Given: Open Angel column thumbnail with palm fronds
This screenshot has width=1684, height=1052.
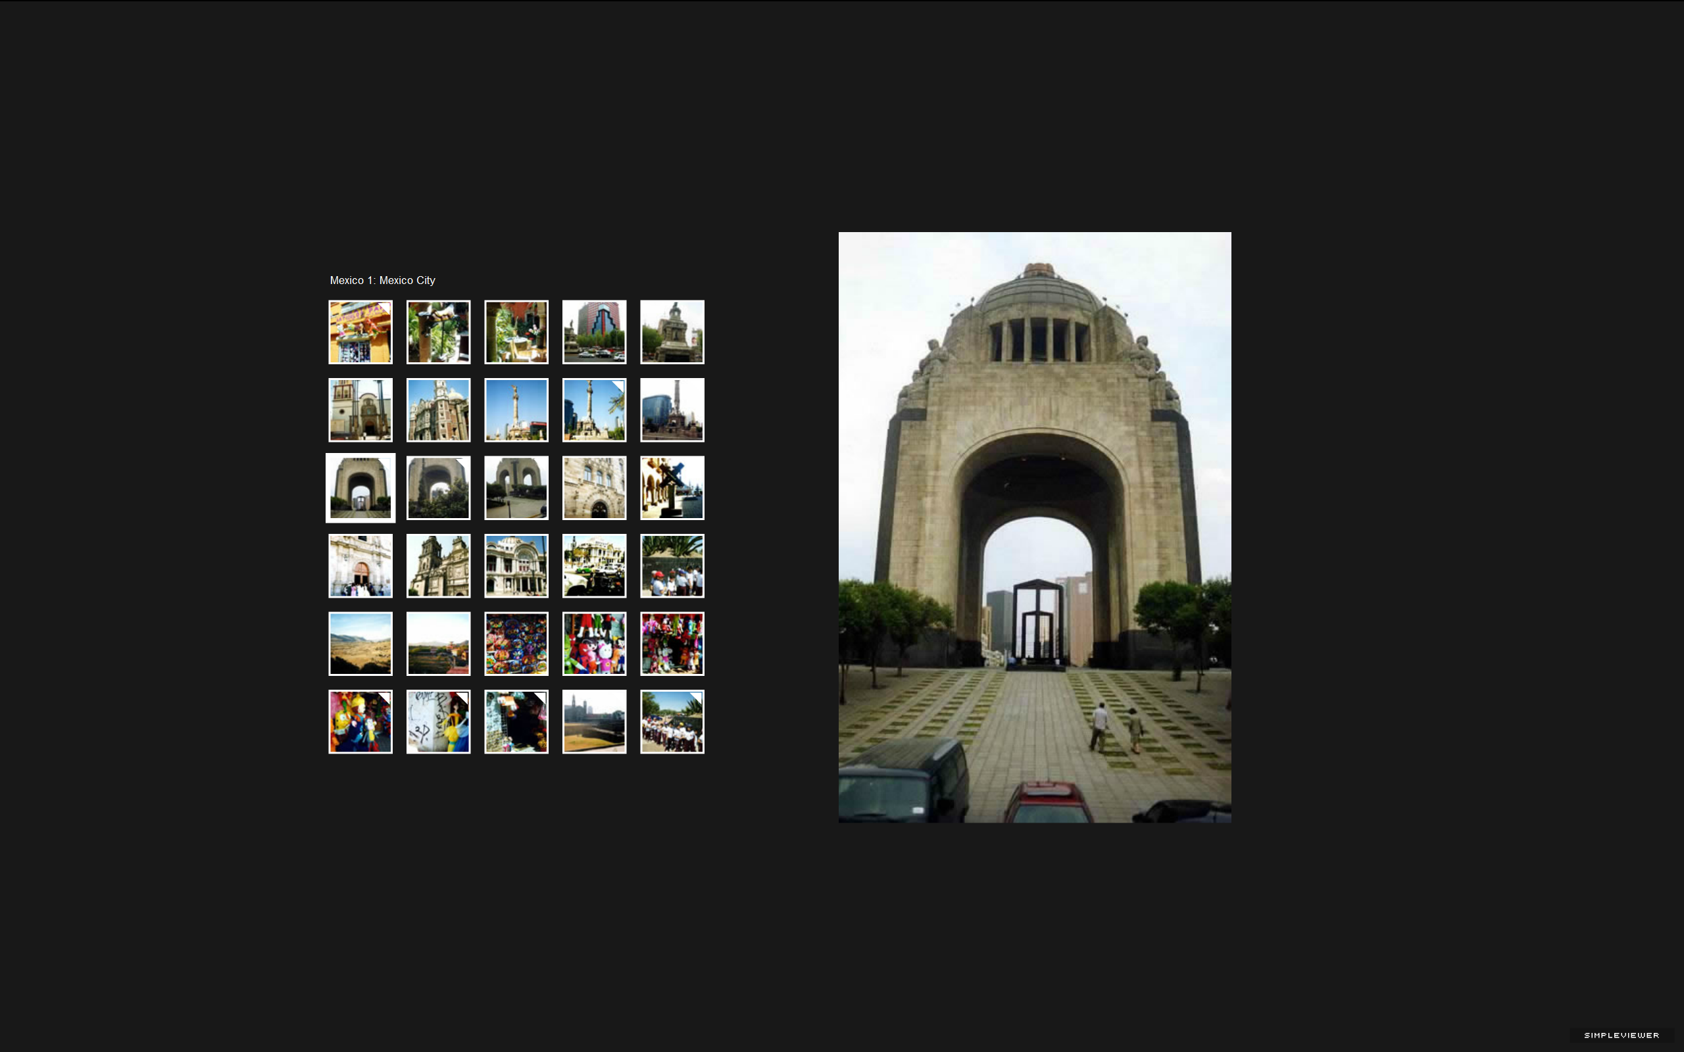Looking at the screenshot, I should 594,410.
